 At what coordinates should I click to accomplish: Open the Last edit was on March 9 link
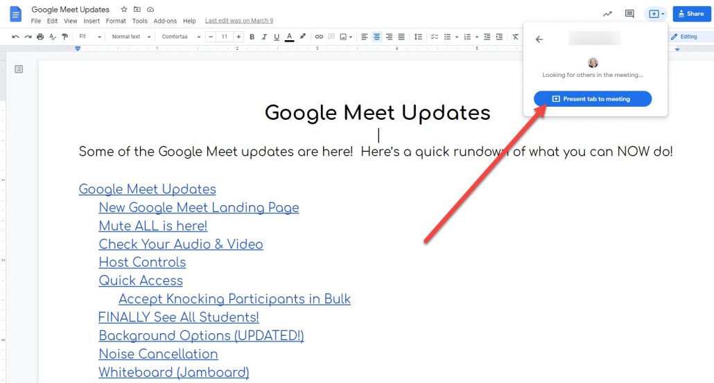point(239,21)
